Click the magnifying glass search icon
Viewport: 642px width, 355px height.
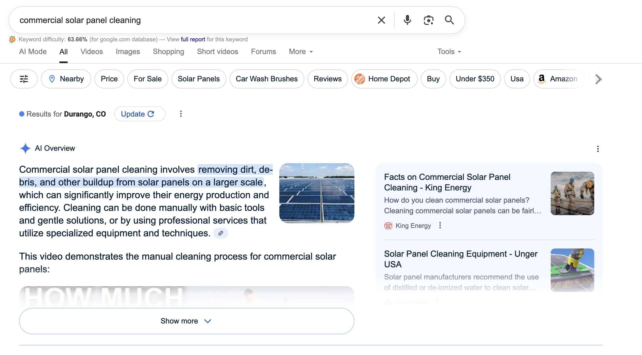point(449,20)
